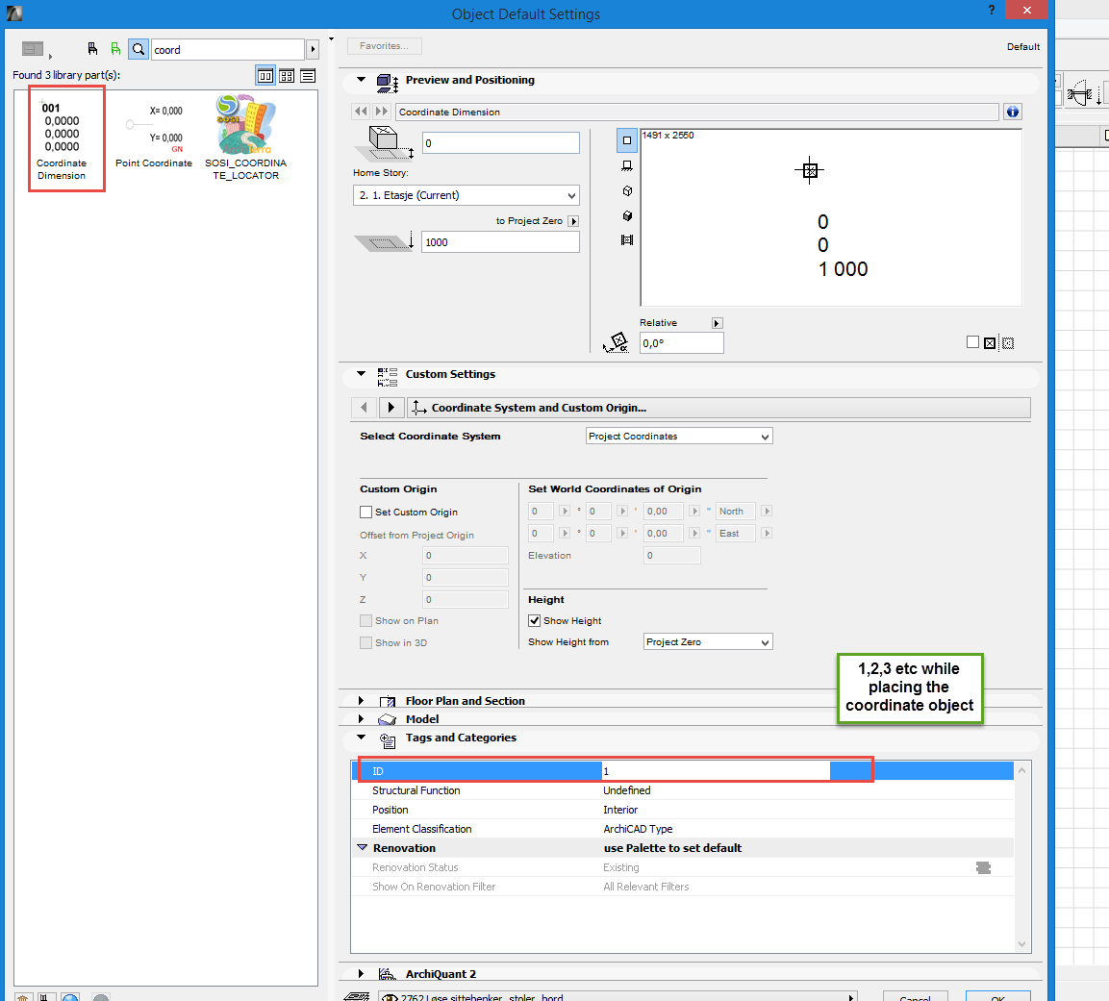This screenshot has width=1109, height=1001.
Task: Open Select Coordinate System dropdown
Action: coord(679,437)
